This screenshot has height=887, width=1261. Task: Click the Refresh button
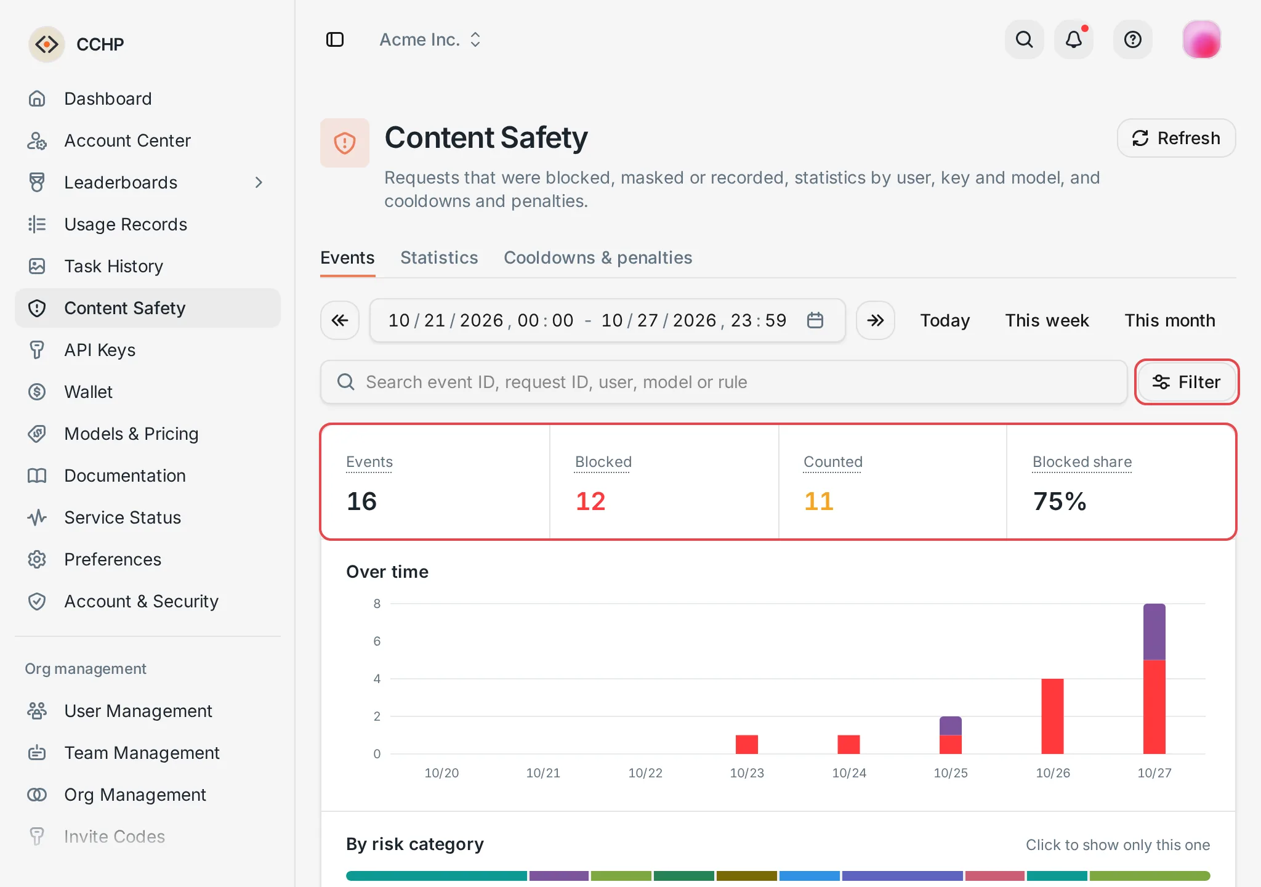(1176, 138)
